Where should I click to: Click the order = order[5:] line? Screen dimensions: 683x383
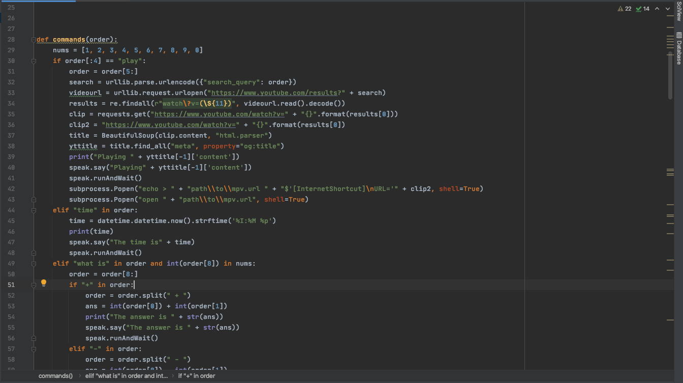(104, 72)
